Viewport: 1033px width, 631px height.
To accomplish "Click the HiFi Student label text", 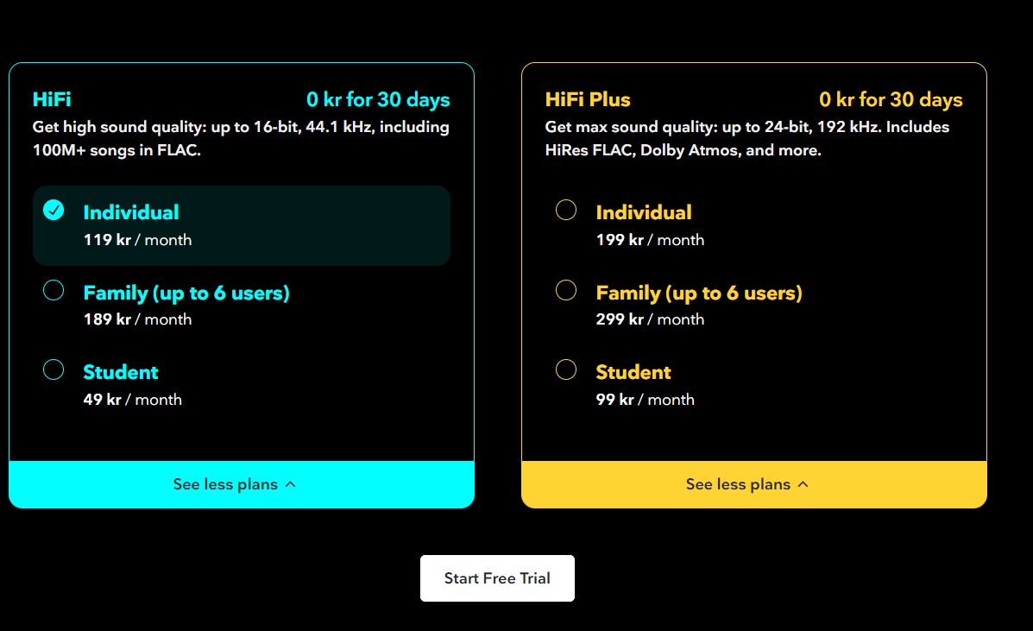I will (121, 372).
